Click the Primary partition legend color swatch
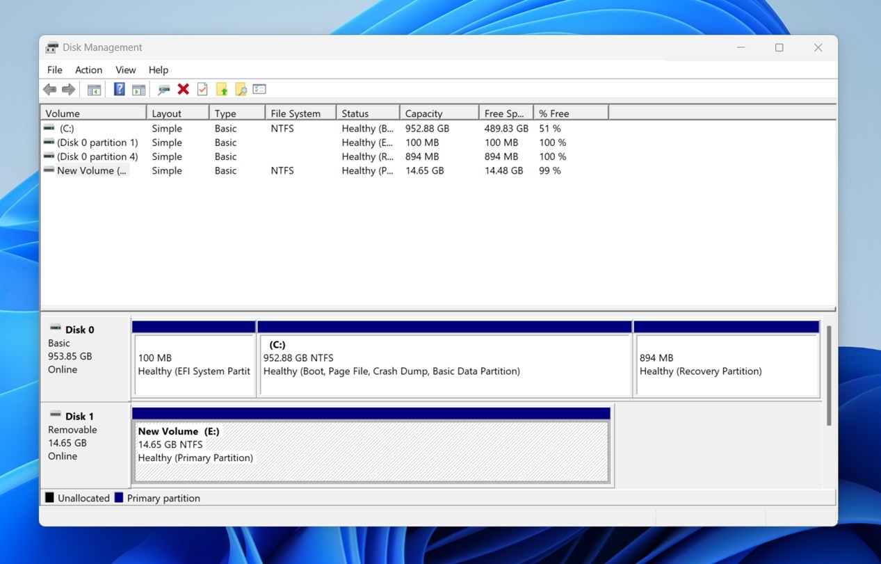Image resolution: width=881 pixels, height=564 pixels. point(120,498)
